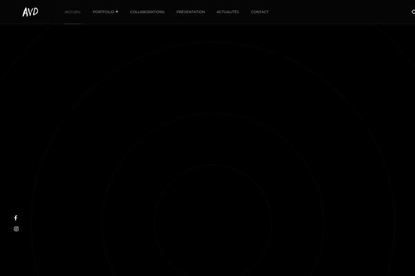
Task: Open the Présentation menu item
Action: tap(191, 12)
